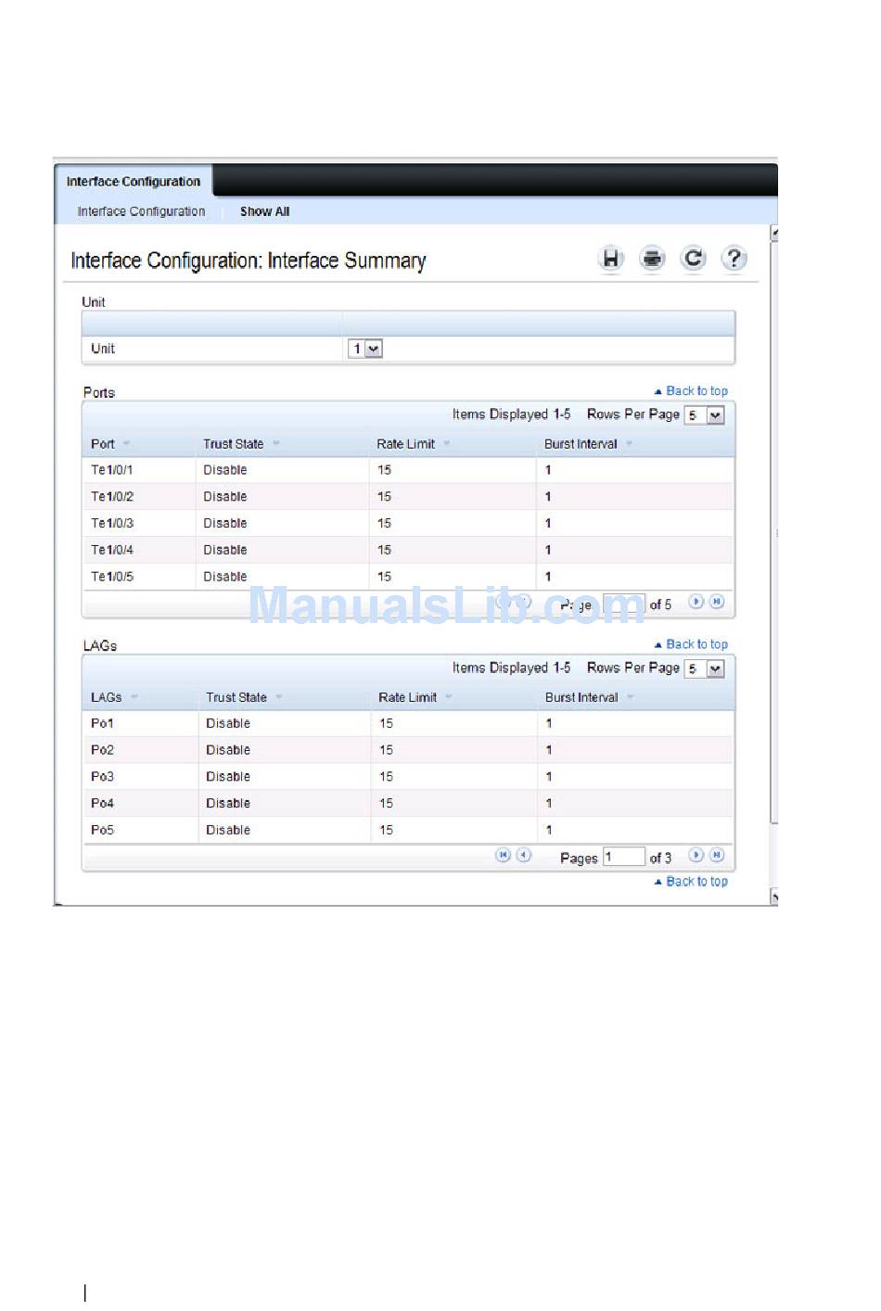
Task: Sort LAGs table by Trust State arrow
Action: pos(278,696)
